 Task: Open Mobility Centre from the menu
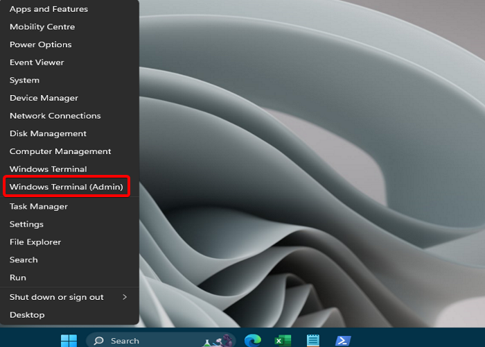(x=69, y=26)
